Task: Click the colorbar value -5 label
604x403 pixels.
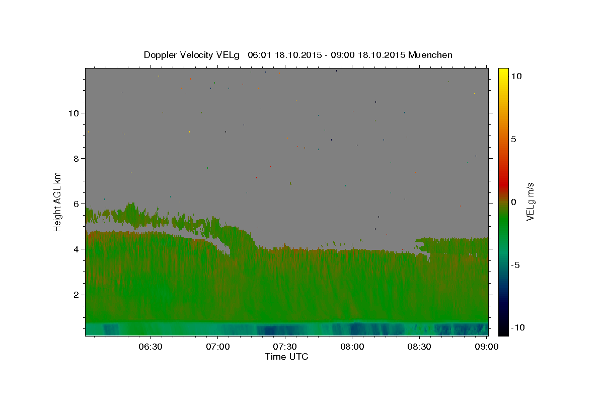Action: click(x=516, y=265)
